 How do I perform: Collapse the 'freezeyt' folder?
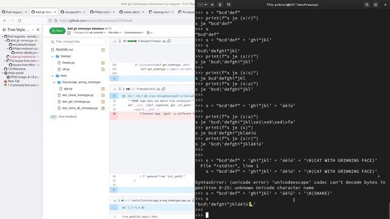click(52, 57)
